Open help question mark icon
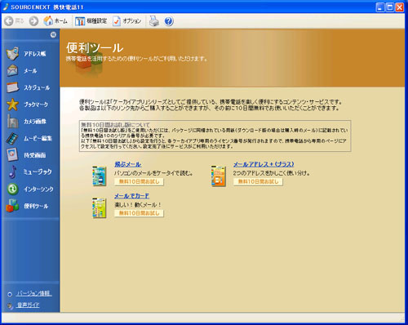The width and height of the screenshot is (408, 325). pos(169,21)
